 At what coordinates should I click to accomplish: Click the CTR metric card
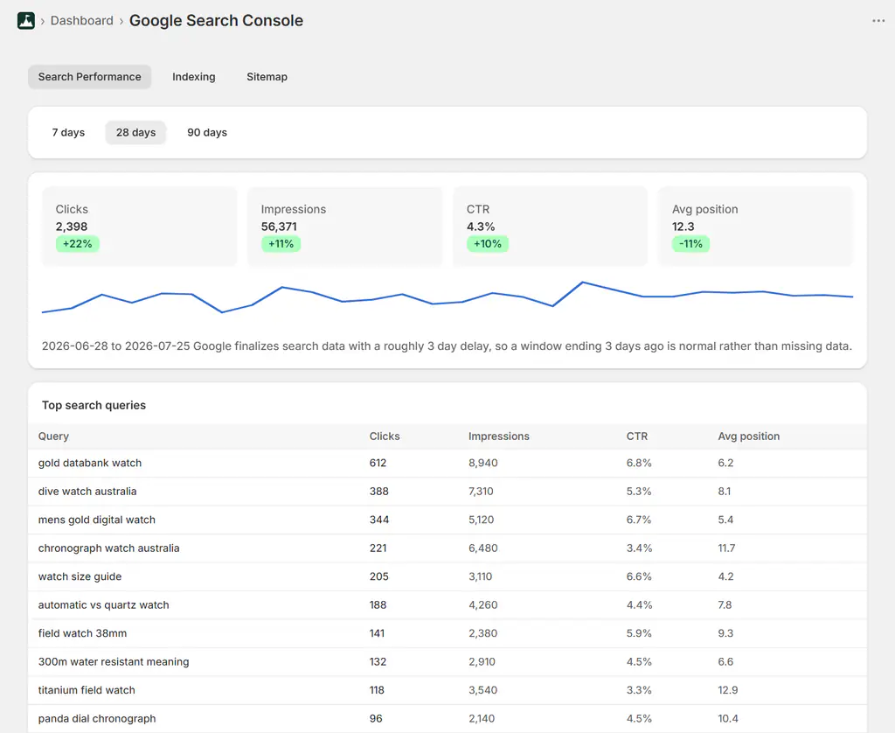click(x=551, y=227)
